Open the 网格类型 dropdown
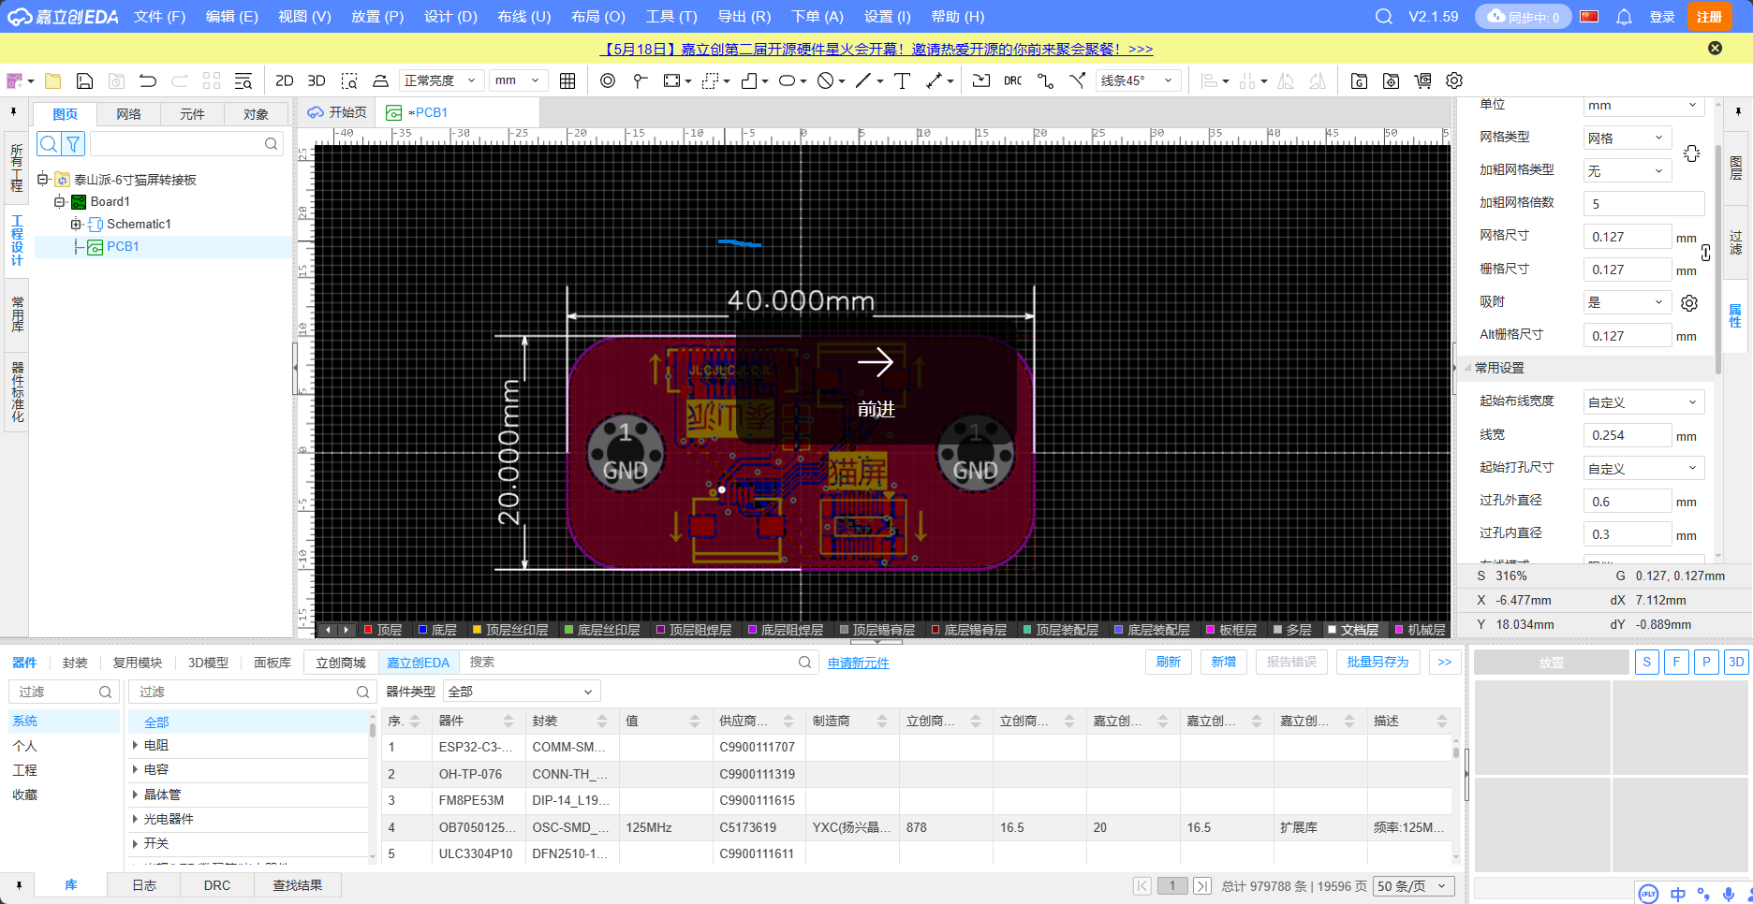The width and height of the screenshot is (1753, 904). pyautogui.click(x=1627, y=139)
